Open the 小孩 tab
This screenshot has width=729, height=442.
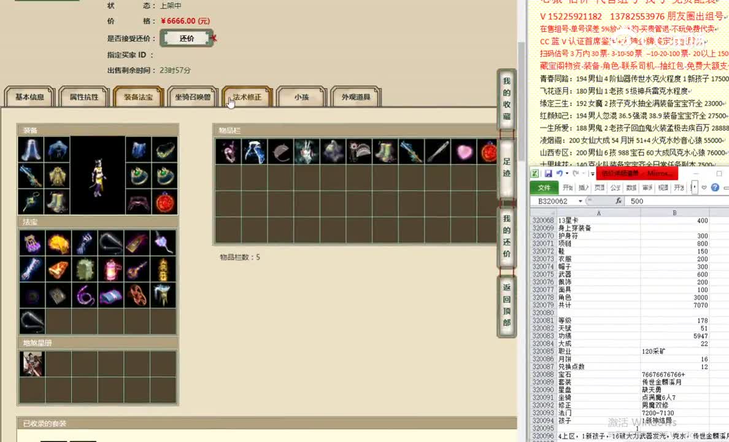click(301, 96)
